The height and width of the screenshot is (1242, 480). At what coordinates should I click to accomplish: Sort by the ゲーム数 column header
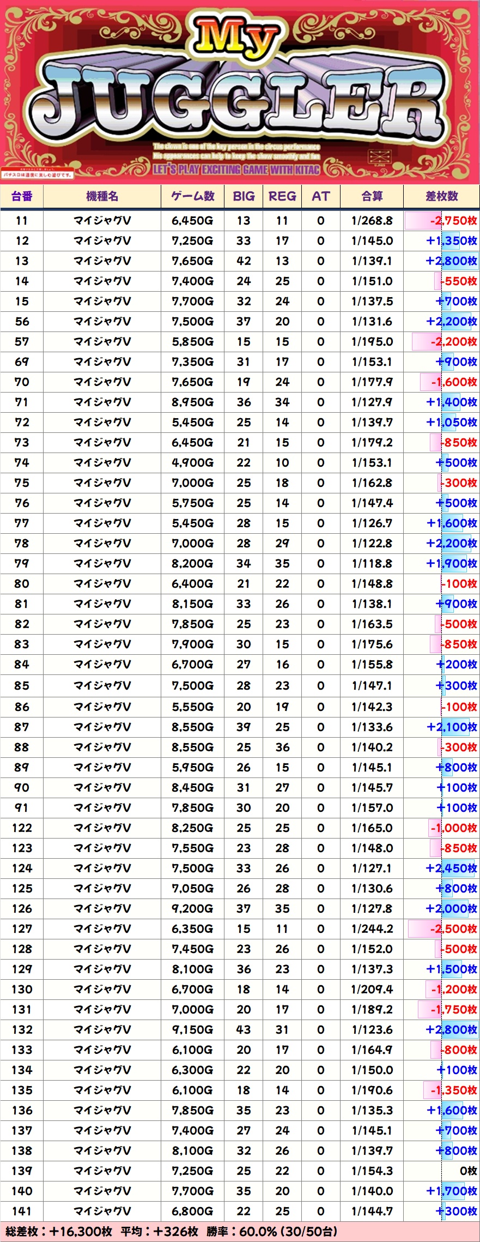[x=192, y=196]
